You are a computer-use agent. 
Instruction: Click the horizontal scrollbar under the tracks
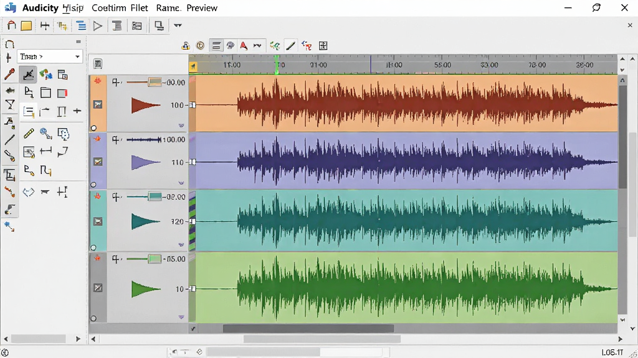coord(308,328)
